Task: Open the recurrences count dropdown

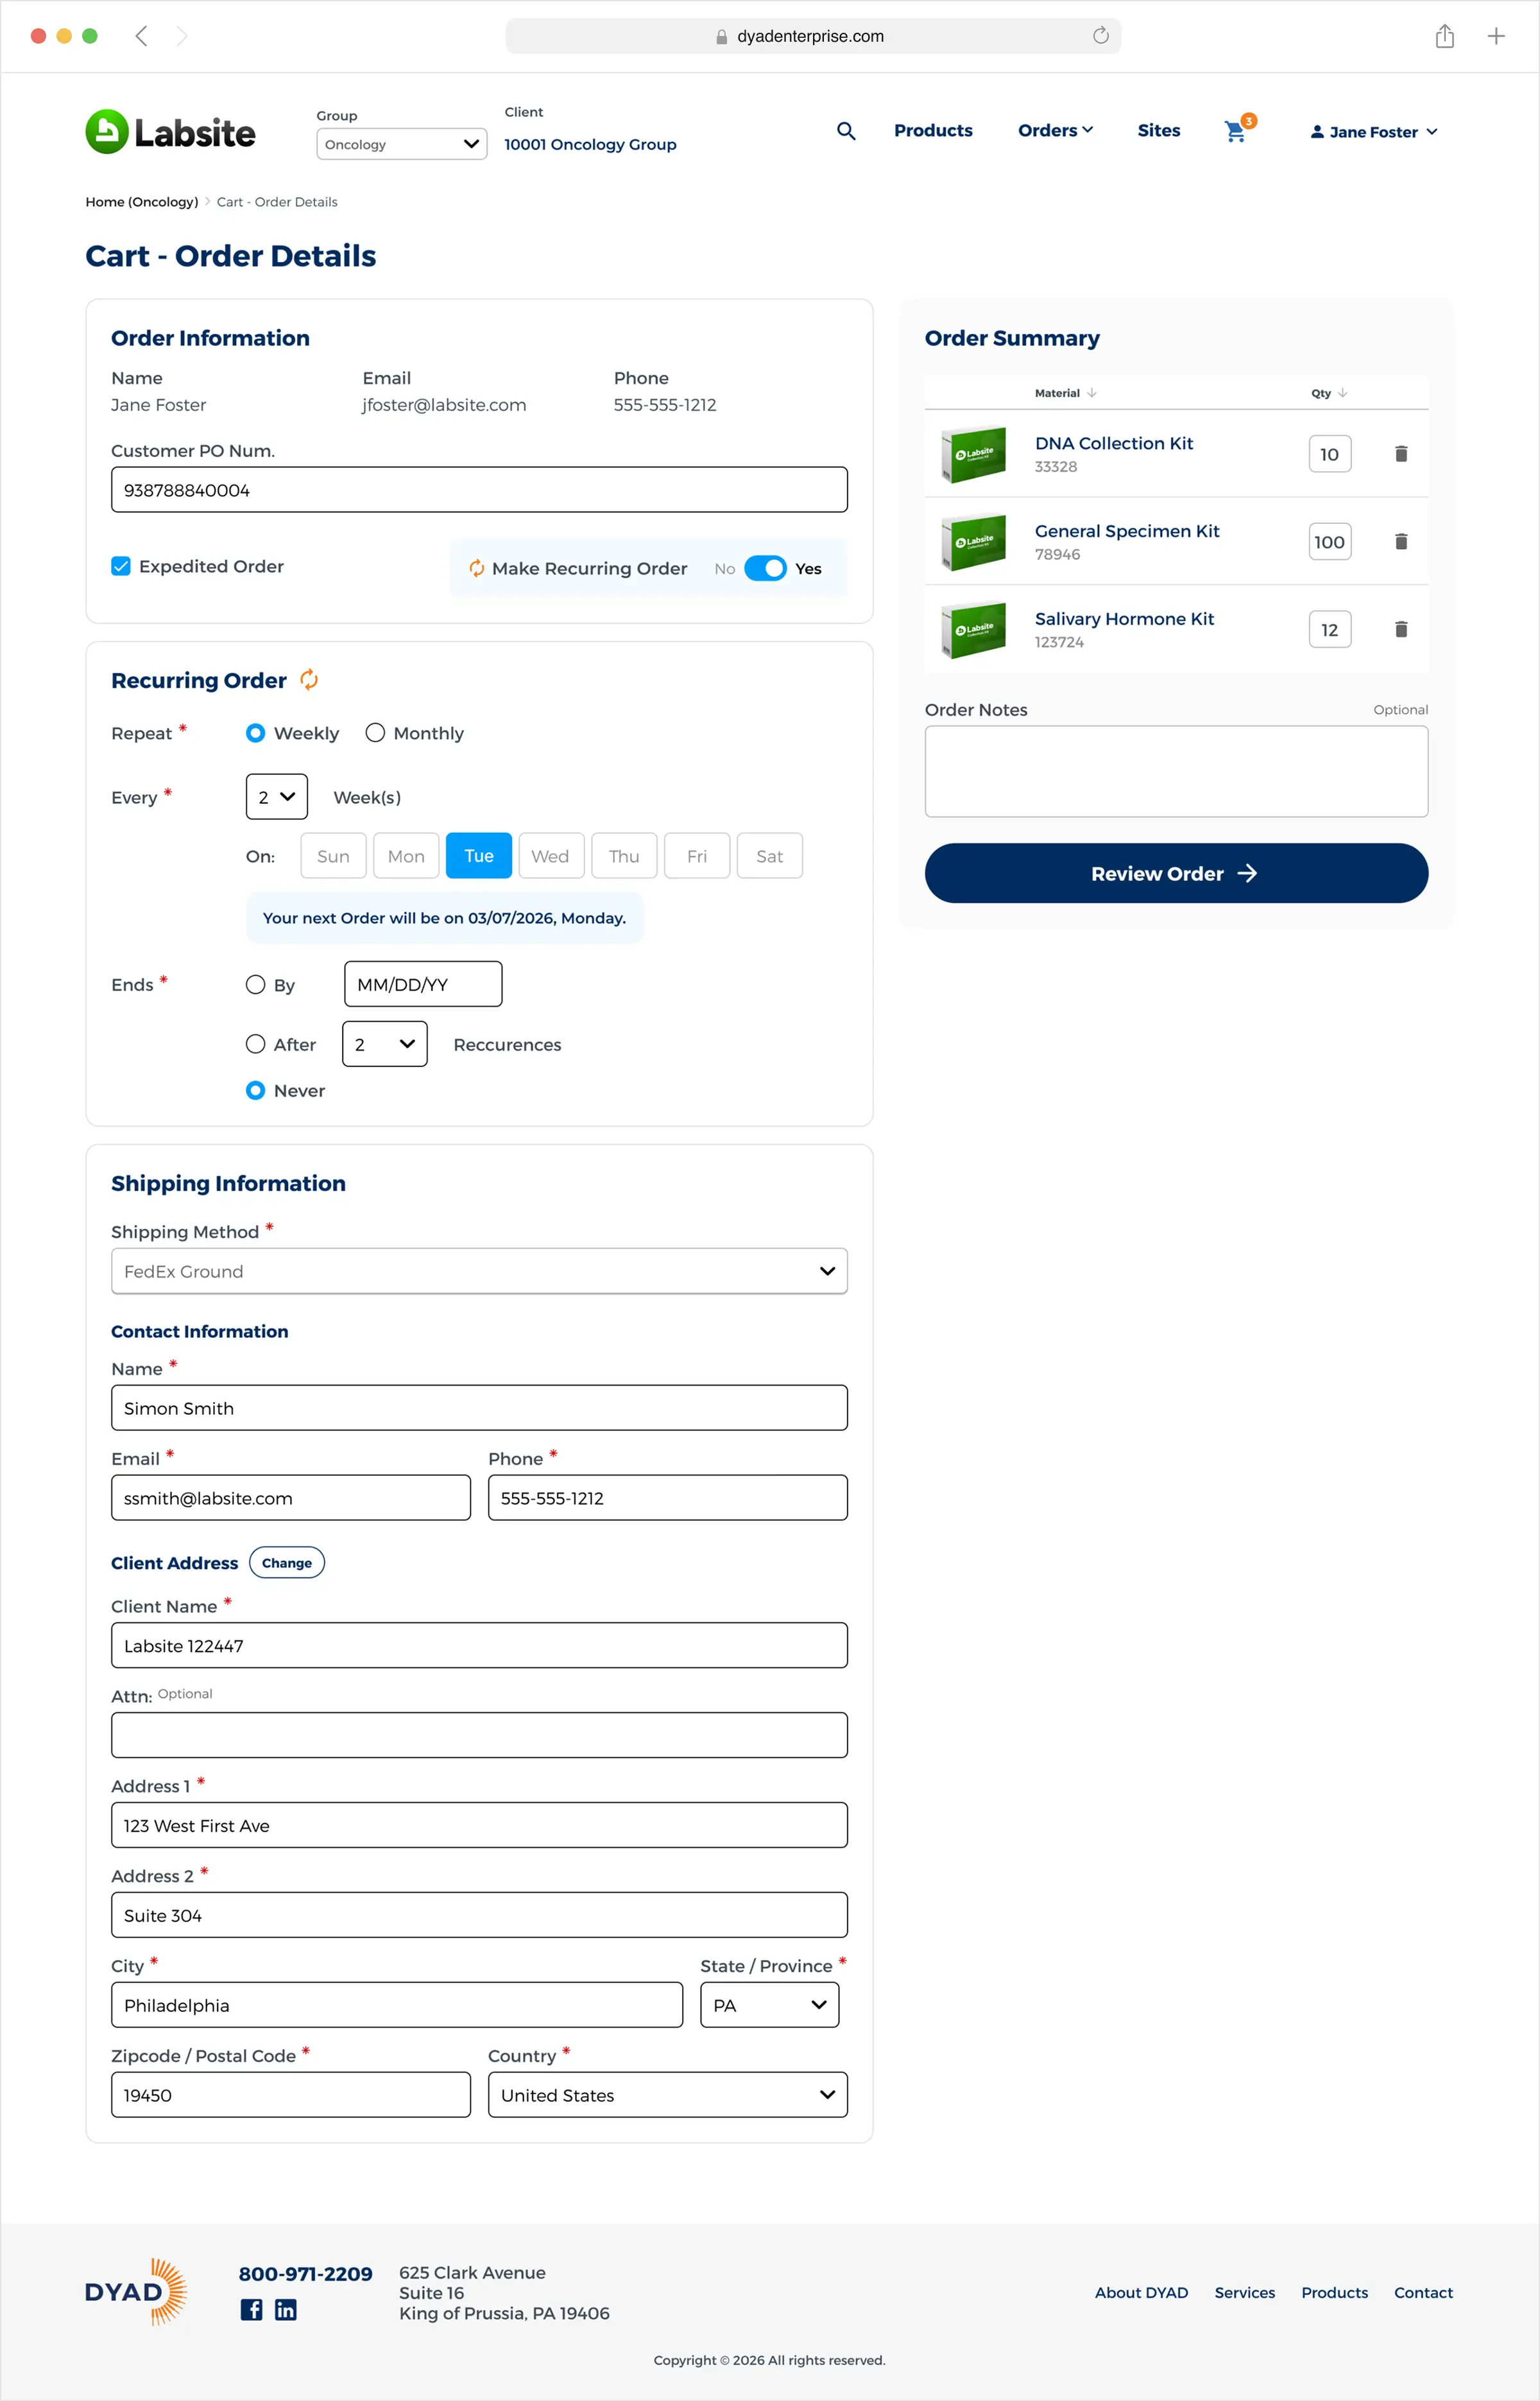Action: tap(384, 1044)
